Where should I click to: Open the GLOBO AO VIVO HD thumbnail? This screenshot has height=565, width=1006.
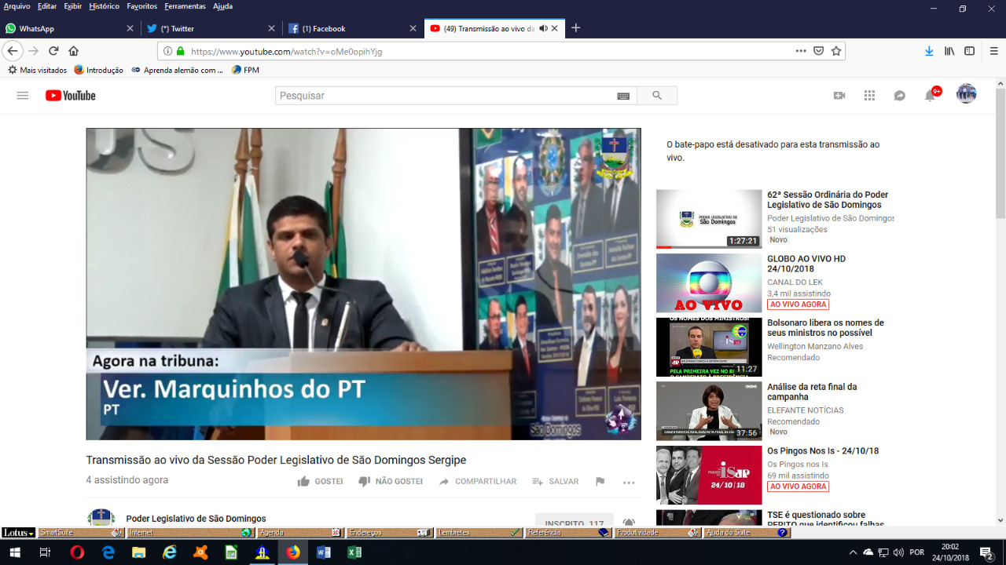pos(709,283)
